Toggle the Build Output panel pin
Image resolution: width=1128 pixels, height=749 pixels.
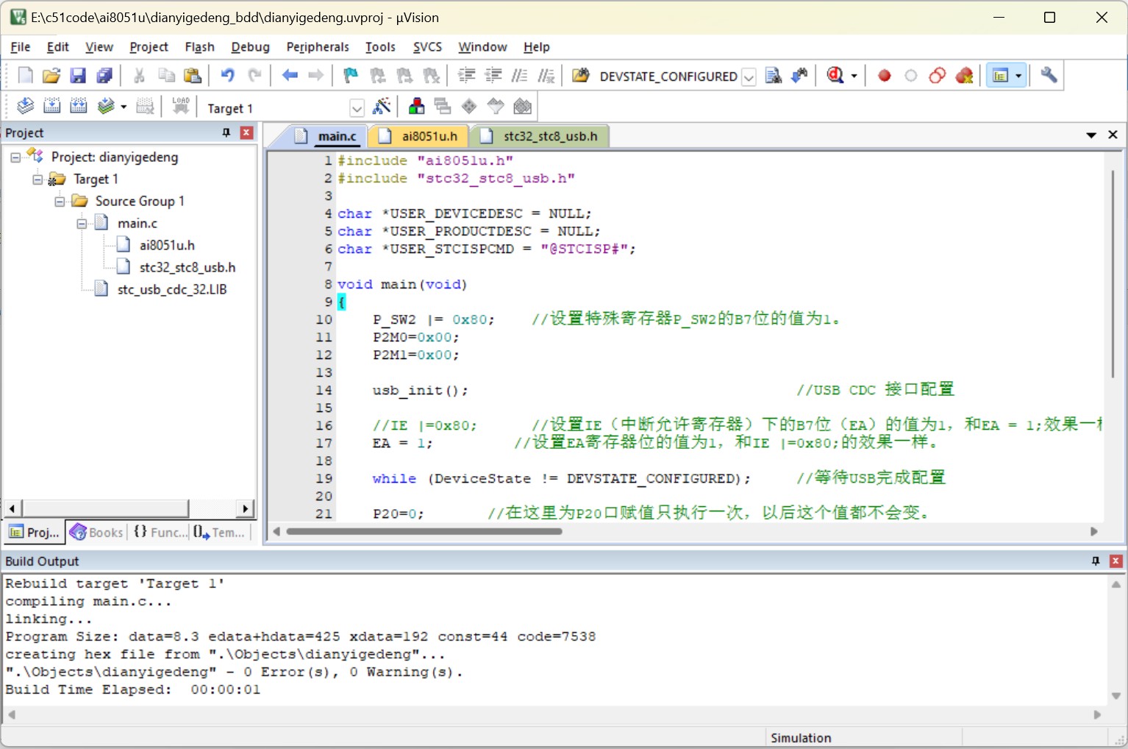coord(1096,561)
